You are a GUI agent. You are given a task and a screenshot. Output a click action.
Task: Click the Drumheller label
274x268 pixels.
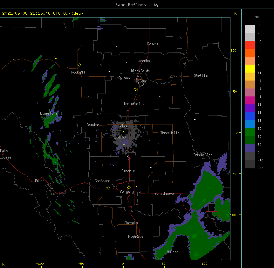tap(203, 155)
